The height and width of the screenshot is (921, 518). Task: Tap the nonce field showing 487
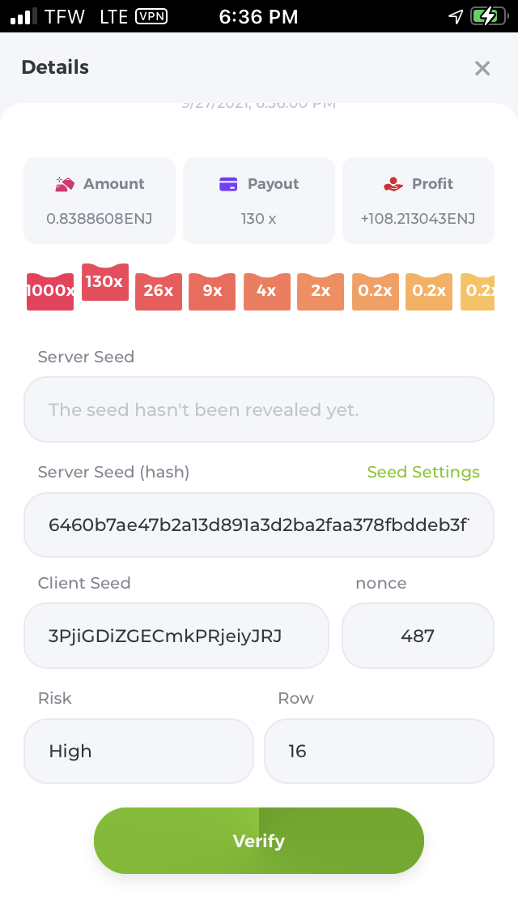tap(418, 636)
